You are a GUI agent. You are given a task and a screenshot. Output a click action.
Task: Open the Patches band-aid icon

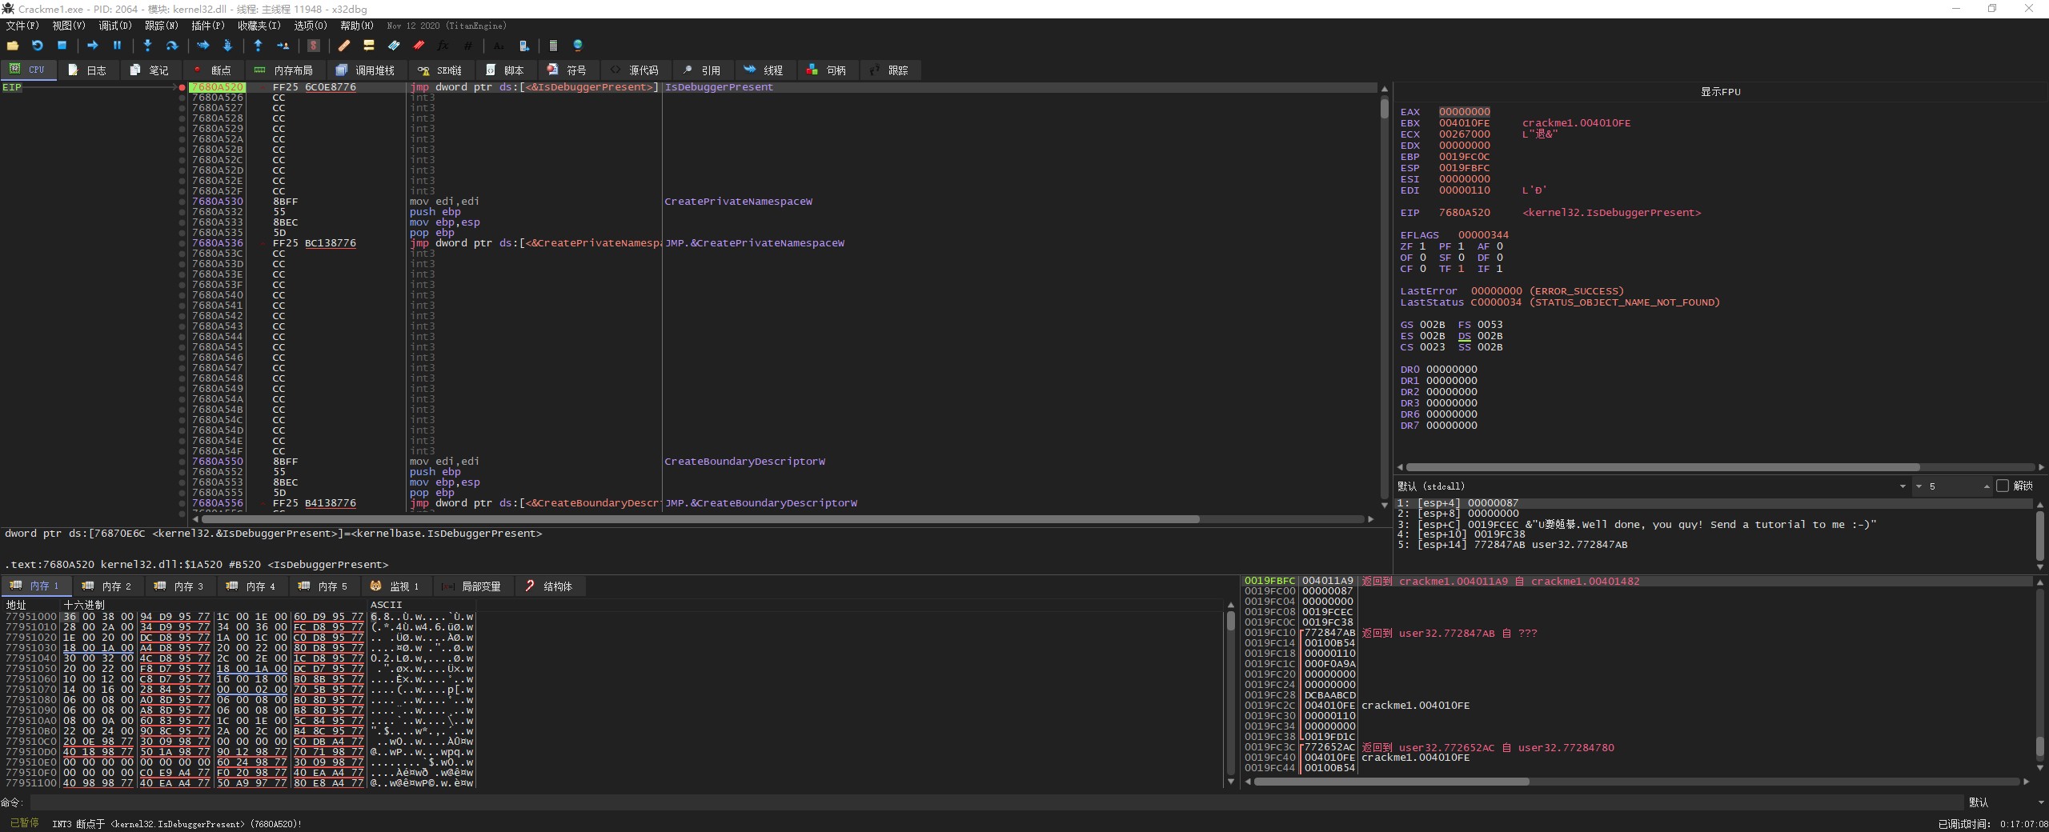[x=344, y=46]
